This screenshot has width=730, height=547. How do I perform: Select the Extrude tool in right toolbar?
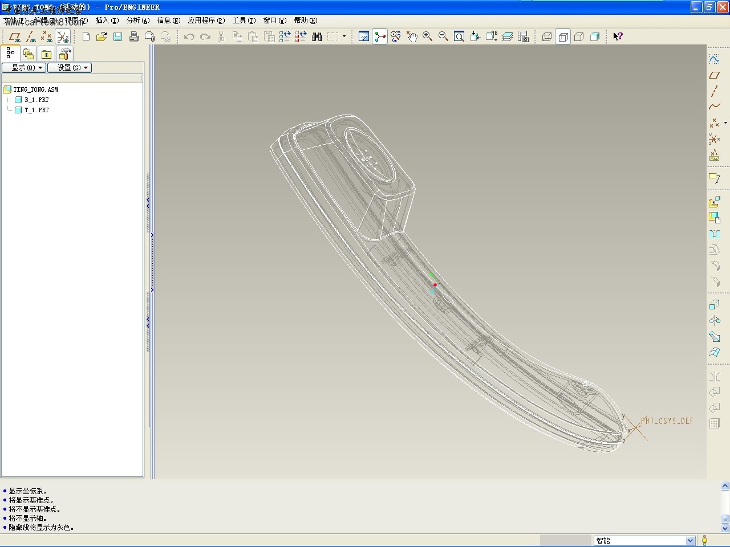(x=714, y=304)
